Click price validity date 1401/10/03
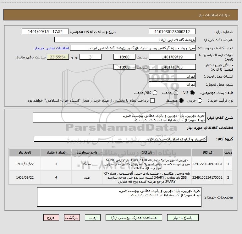This screenshot has width=242, height=234. [172, 67]
